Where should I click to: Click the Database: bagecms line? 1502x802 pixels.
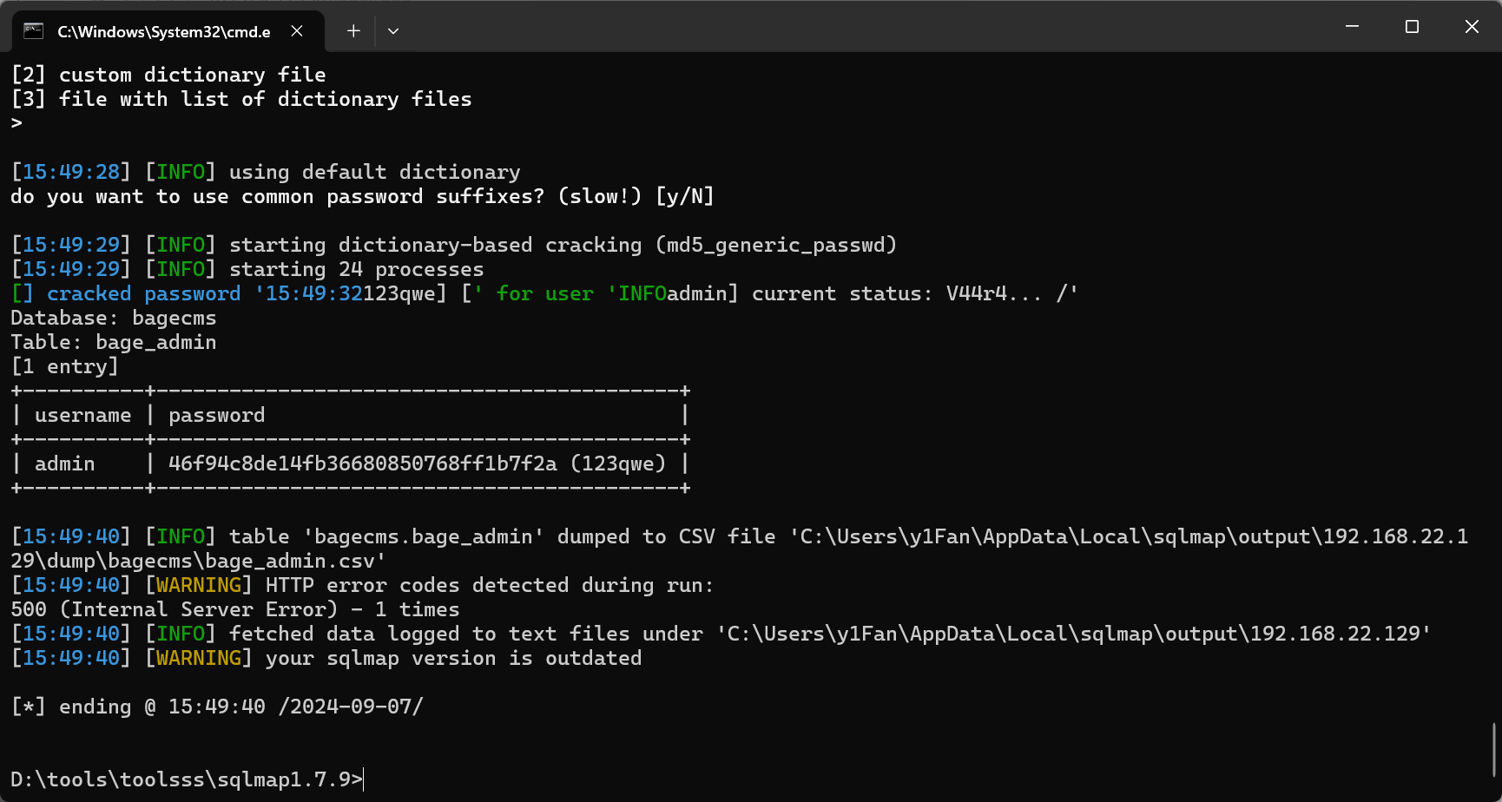pyautogui.click(x=114, y=318)
